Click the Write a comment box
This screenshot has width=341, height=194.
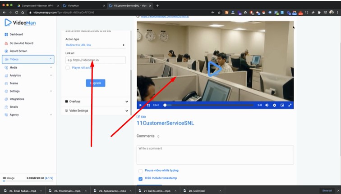tap(215, 155)
